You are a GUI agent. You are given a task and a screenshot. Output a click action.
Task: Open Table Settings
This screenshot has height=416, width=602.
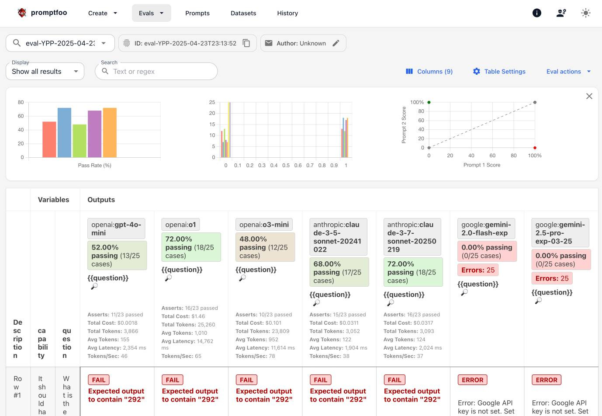point(499,71)
